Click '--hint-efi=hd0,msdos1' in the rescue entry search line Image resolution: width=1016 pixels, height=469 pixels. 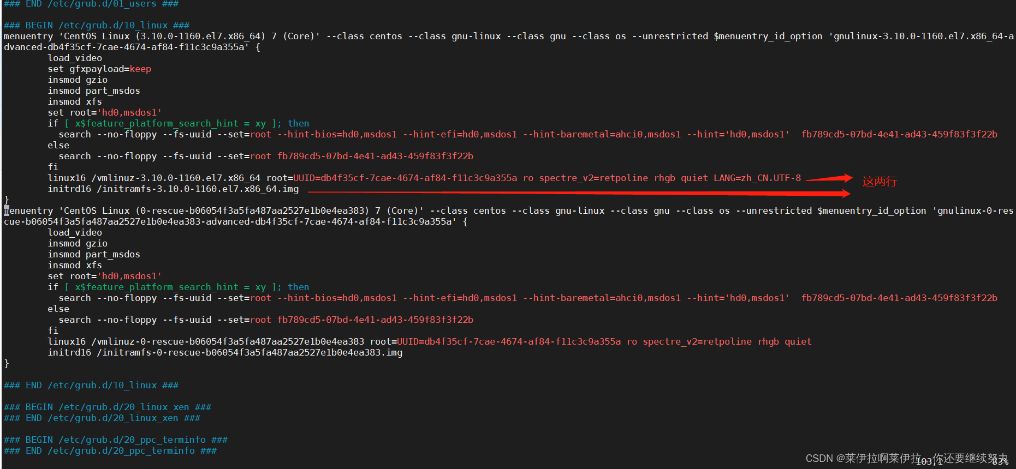point(460,298)
